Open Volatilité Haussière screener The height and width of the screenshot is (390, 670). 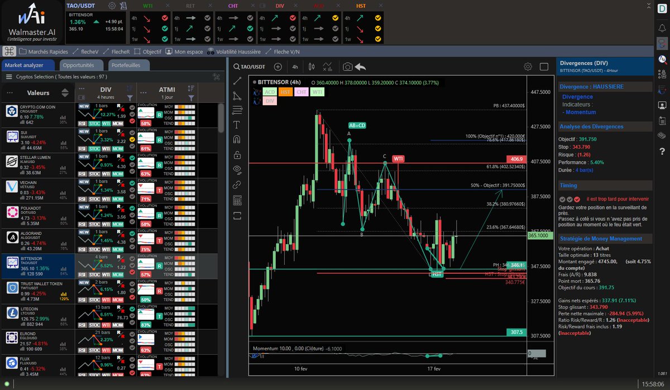pos(234,51)
